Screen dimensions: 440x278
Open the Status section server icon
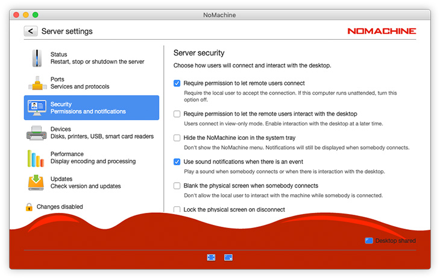click(37, 58)
